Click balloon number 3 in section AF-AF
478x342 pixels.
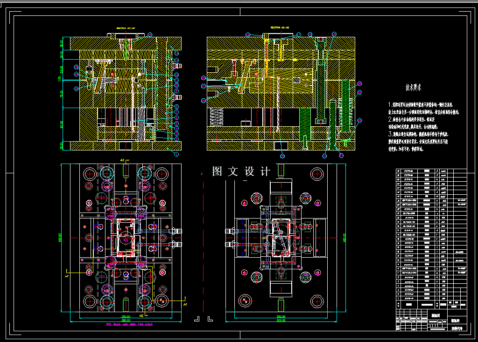176,134
